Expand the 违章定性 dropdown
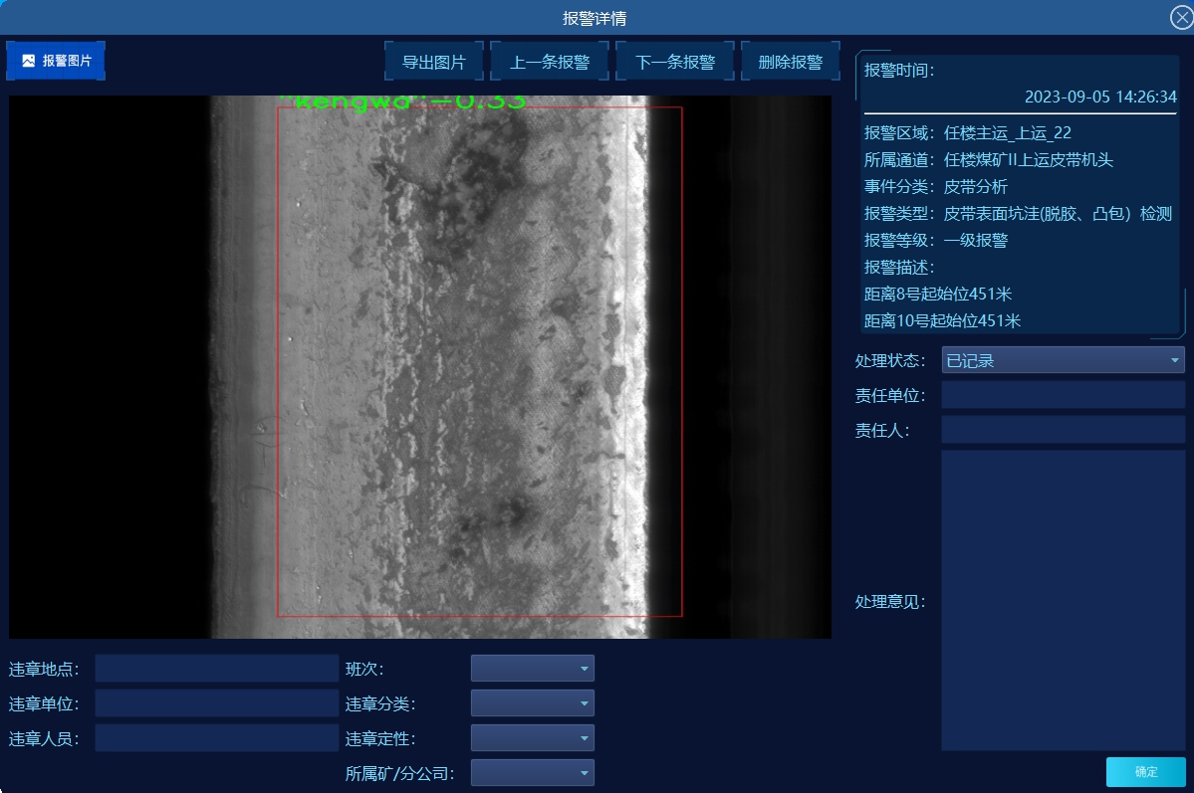 click(x=533, y=738)
